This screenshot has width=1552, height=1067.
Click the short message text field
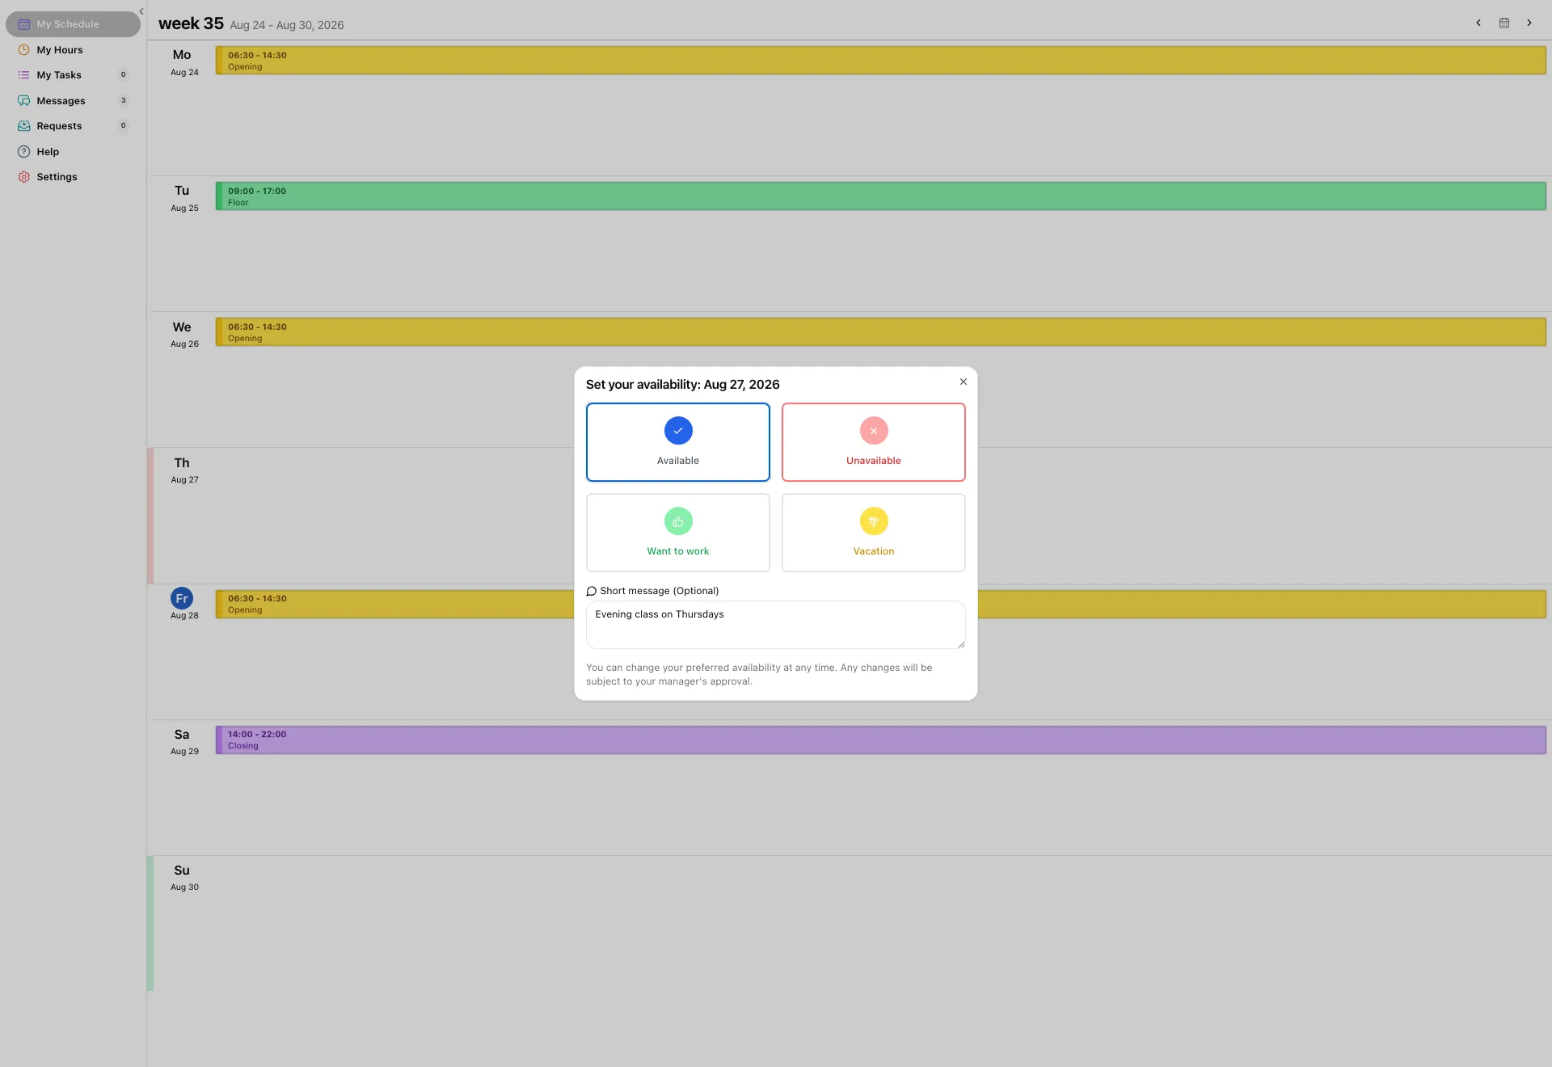775,624
